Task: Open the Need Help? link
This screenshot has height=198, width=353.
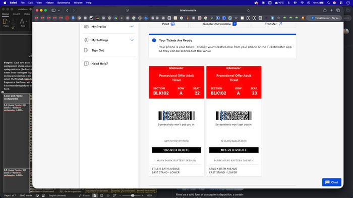Action: 99,64
